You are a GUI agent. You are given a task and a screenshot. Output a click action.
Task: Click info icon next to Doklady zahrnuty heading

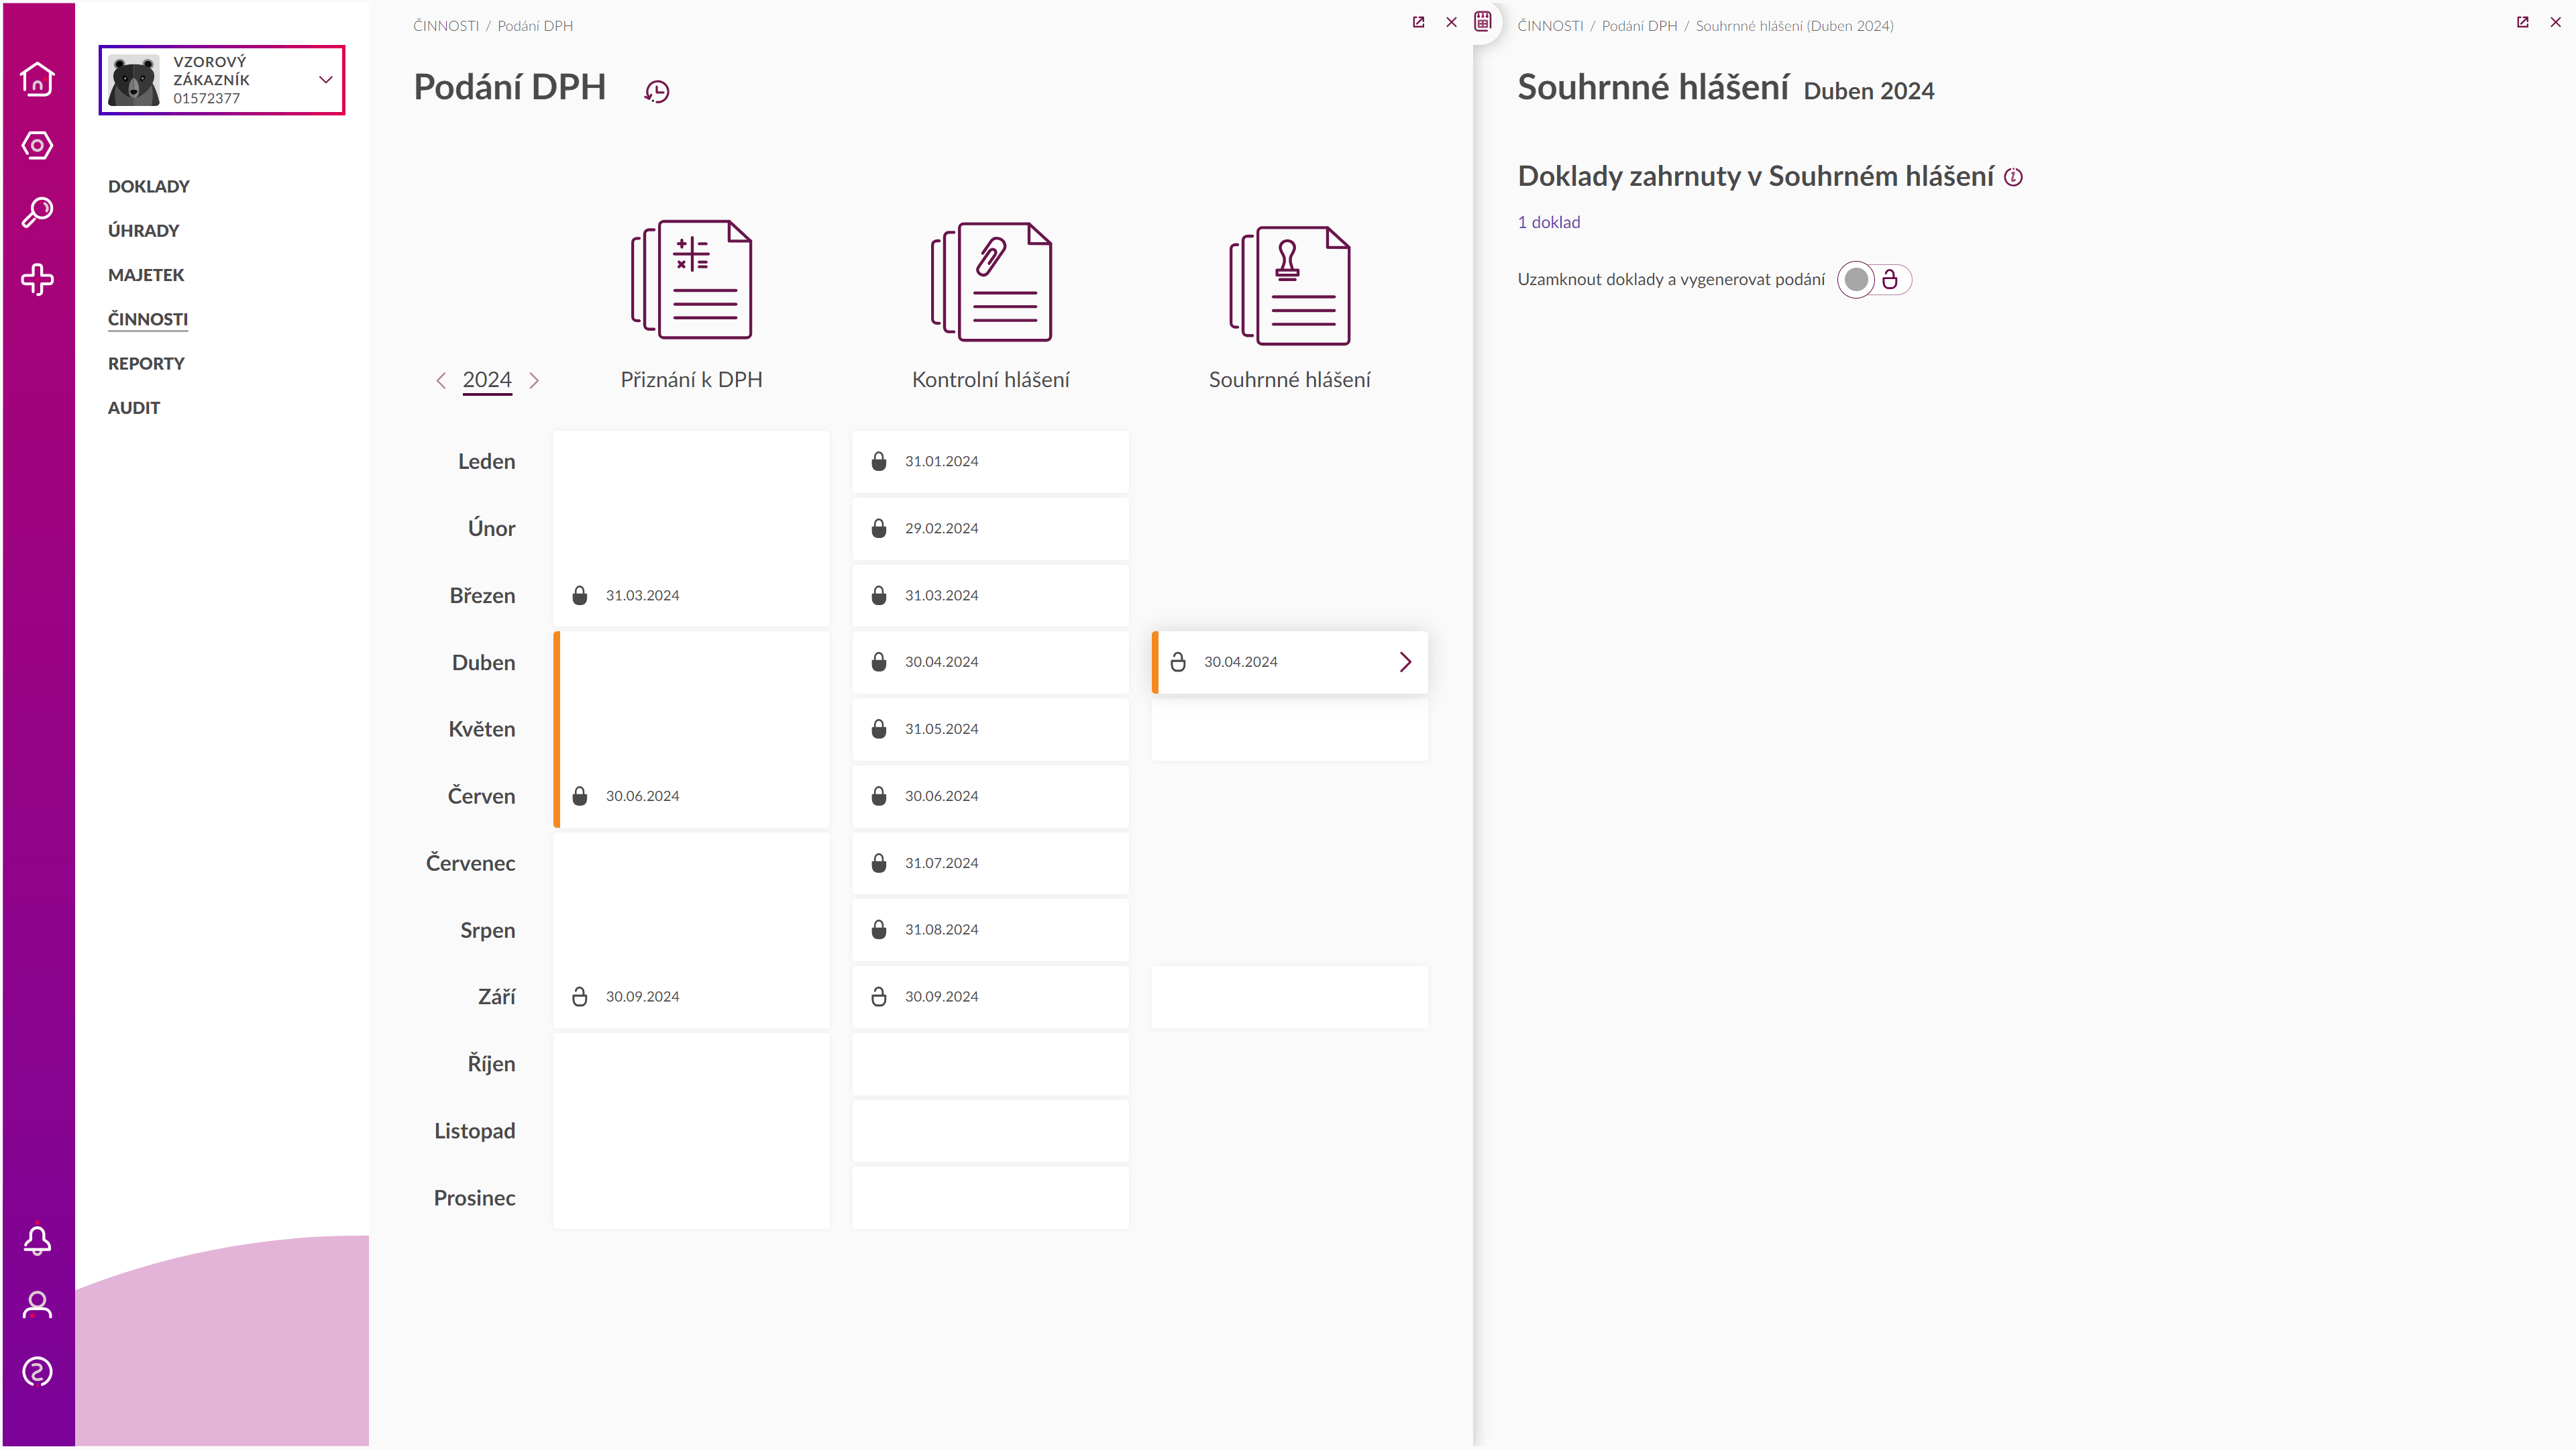click(x=2014, y=177)
